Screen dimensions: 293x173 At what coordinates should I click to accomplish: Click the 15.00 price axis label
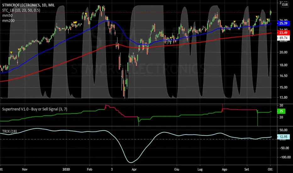coord(283,87)
